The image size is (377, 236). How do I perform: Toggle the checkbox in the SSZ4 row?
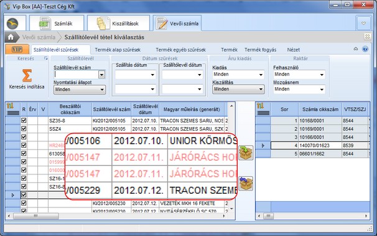pyautogui.click(x=24, y=129)
